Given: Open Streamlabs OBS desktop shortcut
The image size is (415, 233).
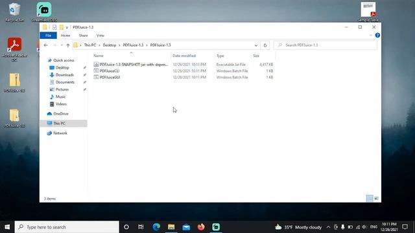Looking at the screenshot, I should [x=44, y=12].
